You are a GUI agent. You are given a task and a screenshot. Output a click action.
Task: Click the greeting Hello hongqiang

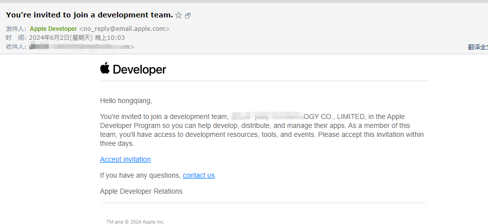pyautogui.click(x=126, y=101)
